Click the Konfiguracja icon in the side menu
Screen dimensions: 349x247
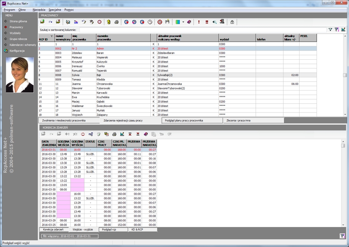pyautogui.click(x=6, y=51)
